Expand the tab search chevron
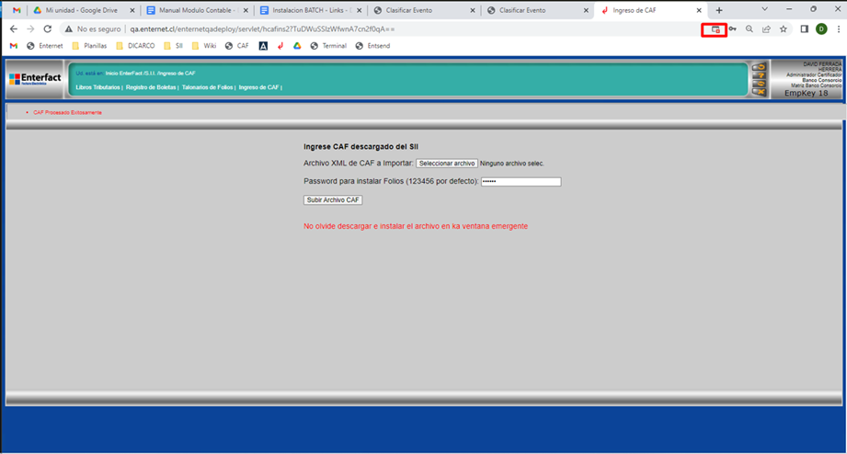Screen dimensions: 847x454 pos(763,9)
